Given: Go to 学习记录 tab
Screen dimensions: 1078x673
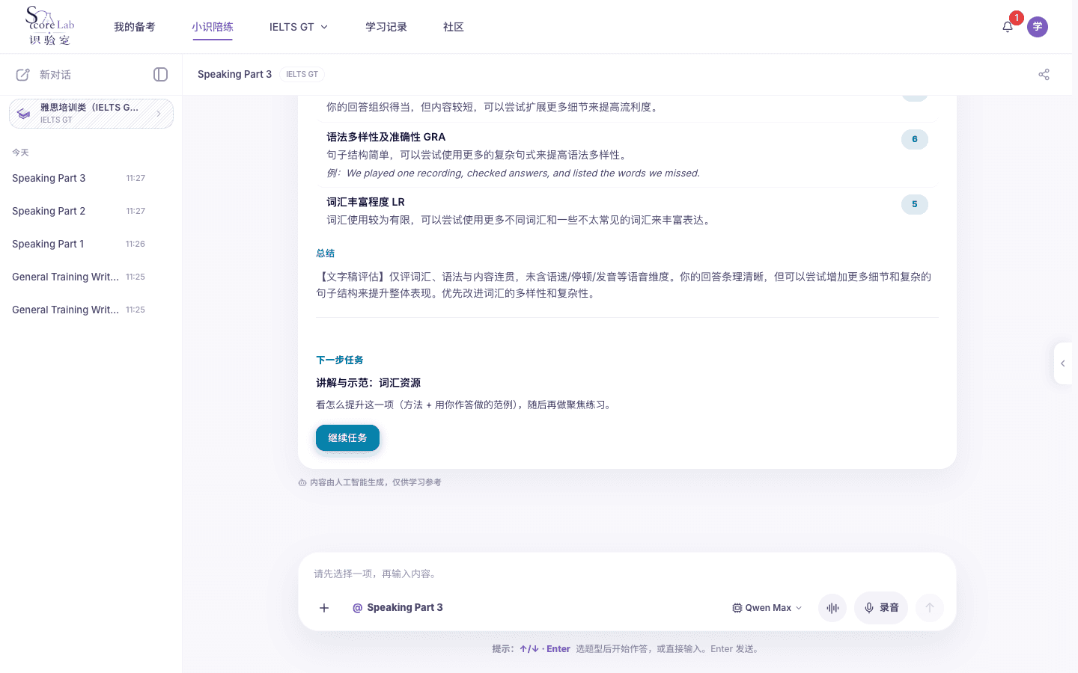Looking at the screenshot, I should 386,27.
